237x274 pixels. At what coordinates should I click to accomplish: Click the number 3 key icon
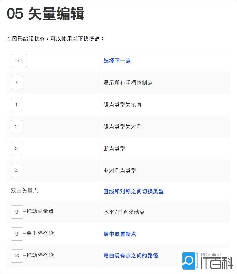[x=16, y=149]
